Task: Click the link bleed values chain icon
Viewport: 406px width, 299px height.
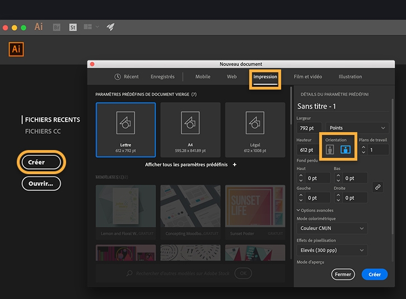Action: (377, 187)
